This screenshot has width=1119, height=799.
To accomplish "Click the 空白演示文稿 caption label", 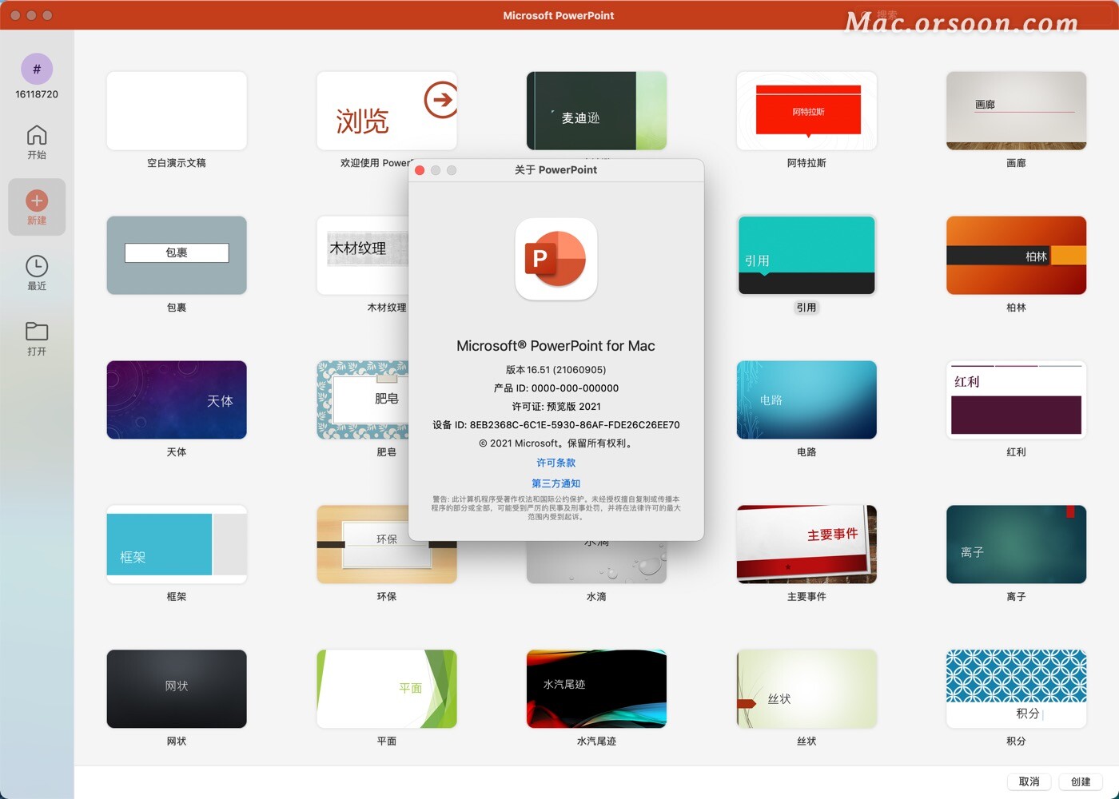I will click(177, 163).
